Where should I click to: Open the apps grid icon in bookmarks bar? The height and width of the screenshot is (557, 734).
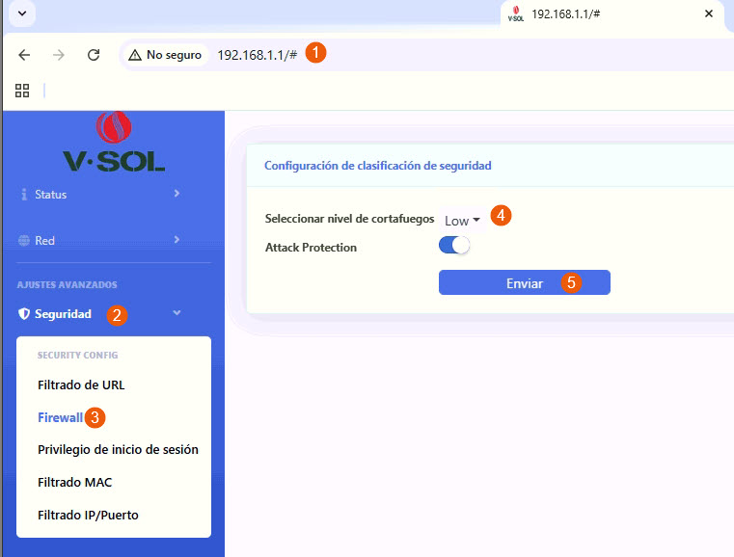22,91
